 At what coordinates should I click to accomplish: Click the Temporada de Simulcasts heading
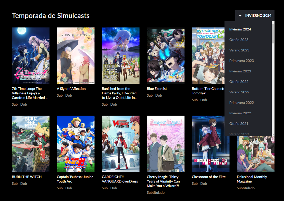51,15
